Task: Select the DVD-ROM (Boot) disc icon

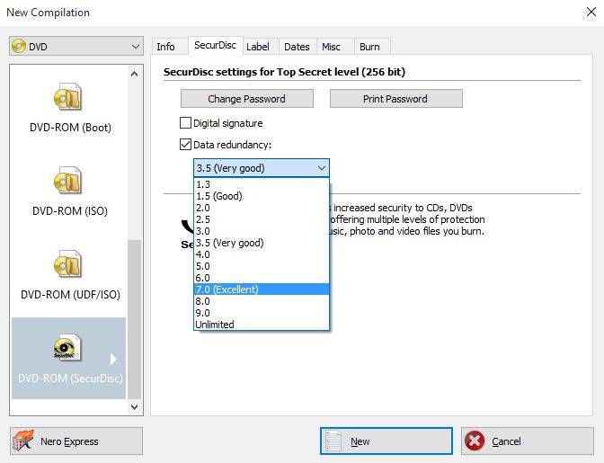Action: click(x=67, y=97)
